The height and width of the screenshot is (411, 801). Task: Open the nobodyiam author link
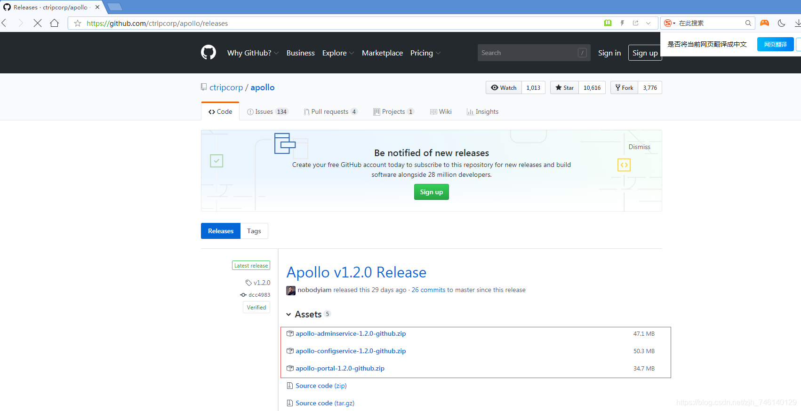tap(314, 290)
